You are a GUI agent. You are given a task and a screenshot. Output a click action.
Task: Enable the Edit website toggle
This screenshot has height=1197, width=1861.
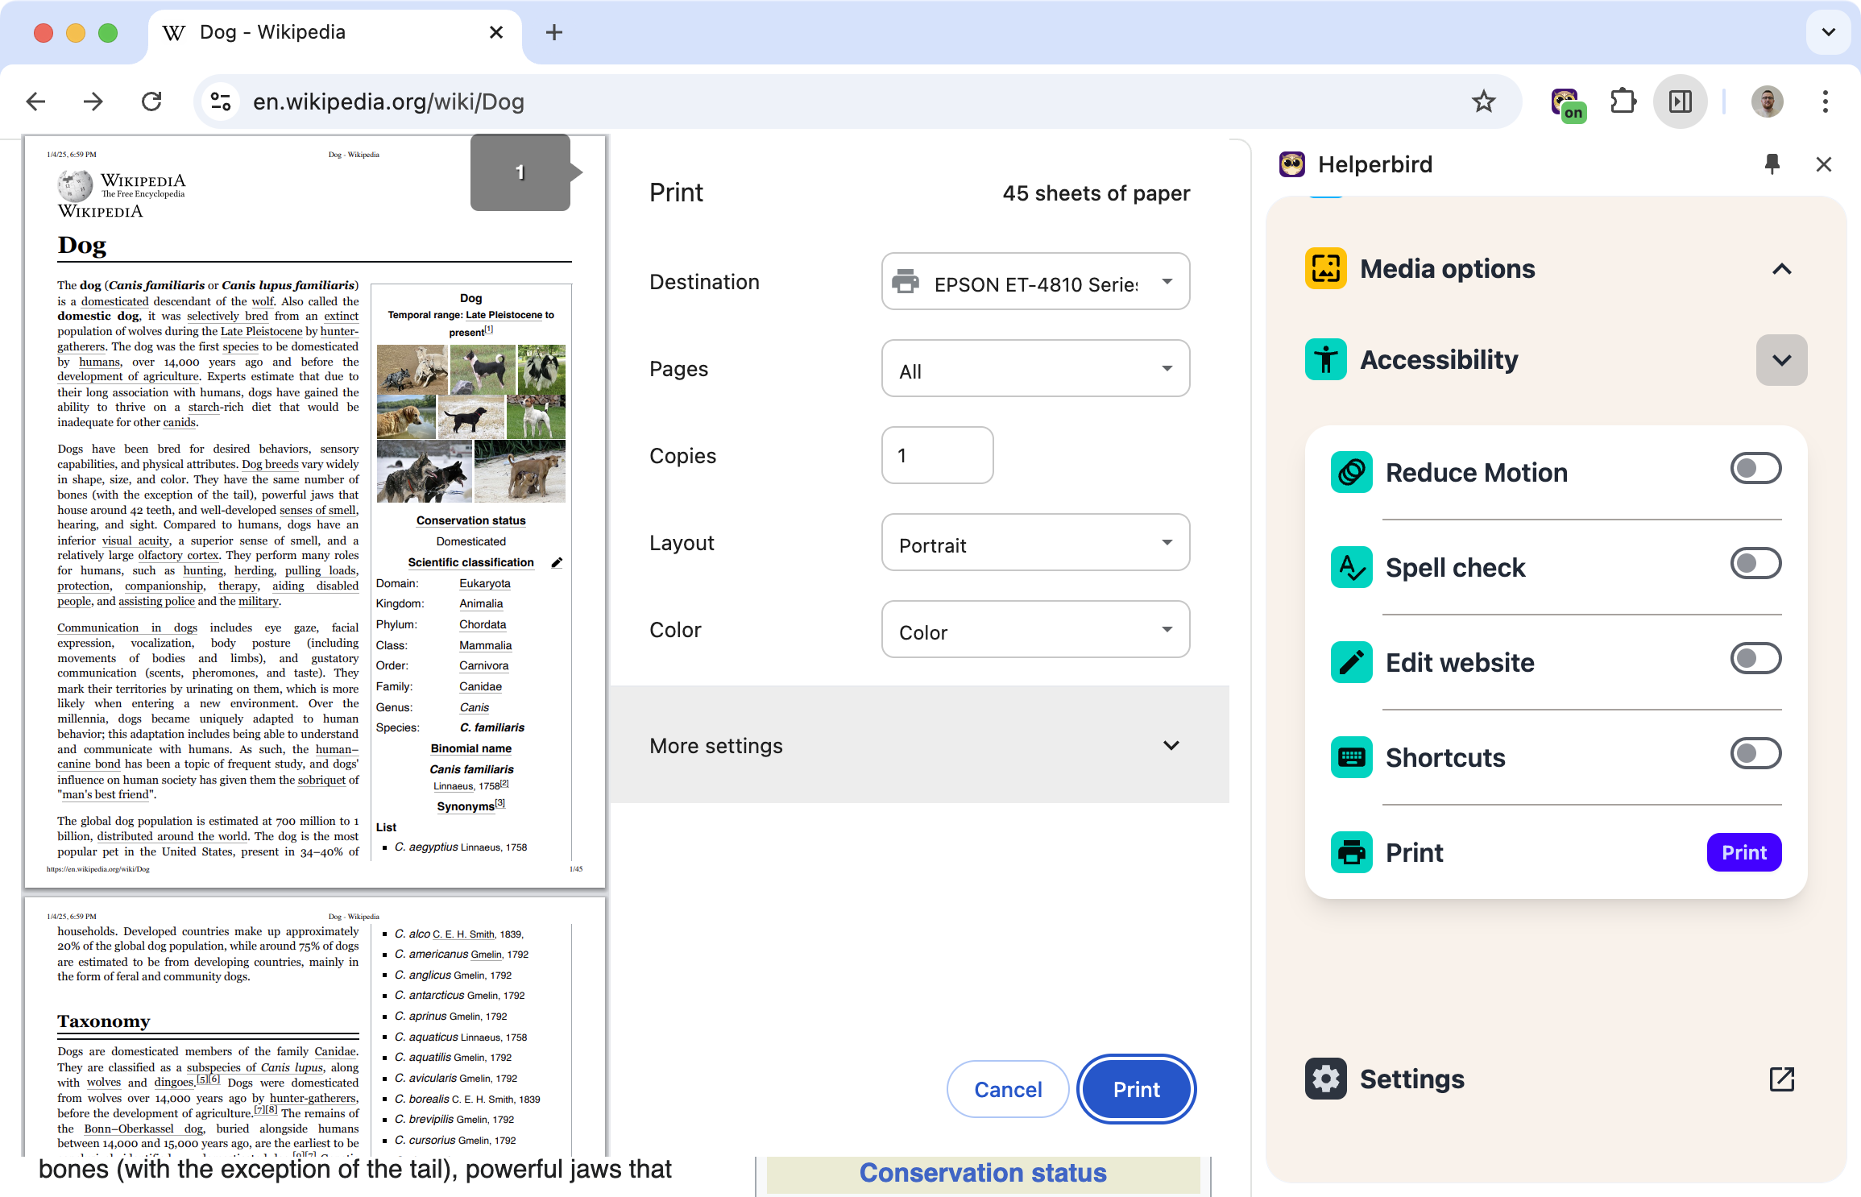pos(1755,659)
